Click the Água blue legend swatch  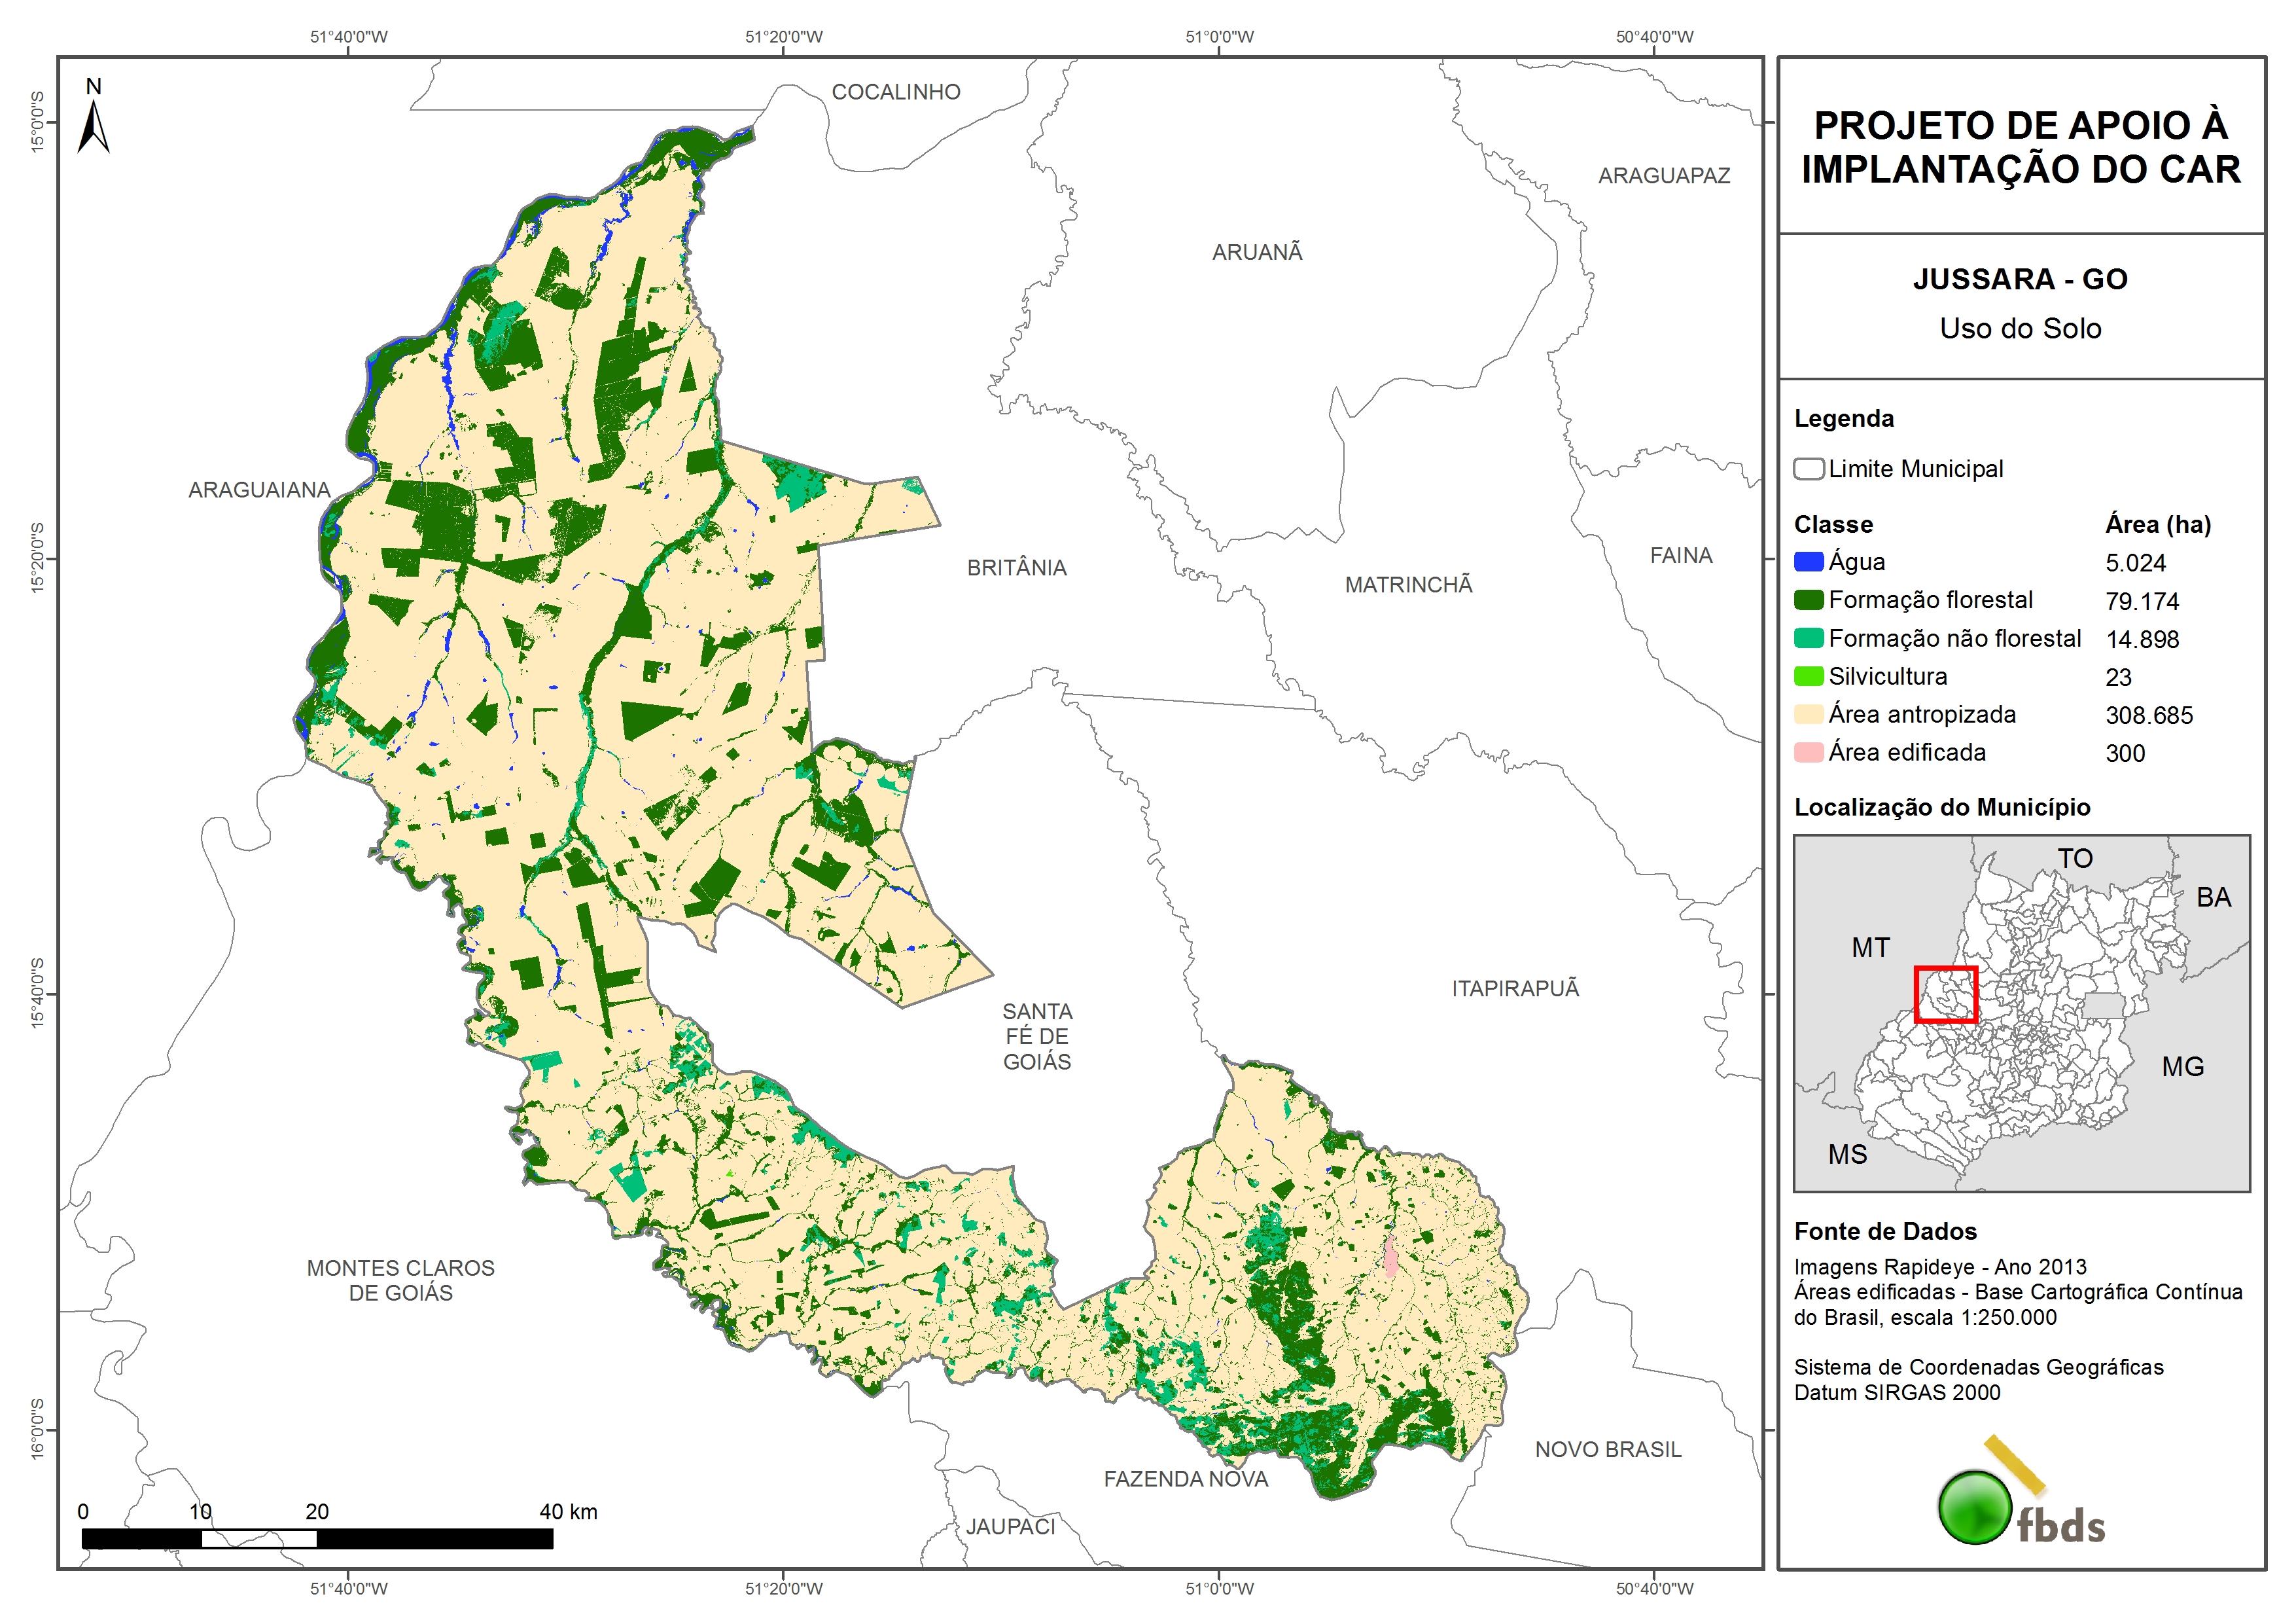[x=1808, y=562]
